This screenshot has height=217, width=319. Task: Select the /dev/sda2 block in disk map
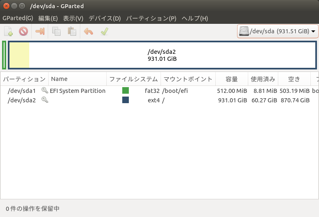[x=162, y=55]
